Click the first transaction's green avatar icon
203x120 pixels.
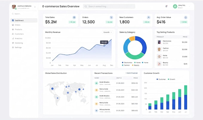(x=96, y=83)
